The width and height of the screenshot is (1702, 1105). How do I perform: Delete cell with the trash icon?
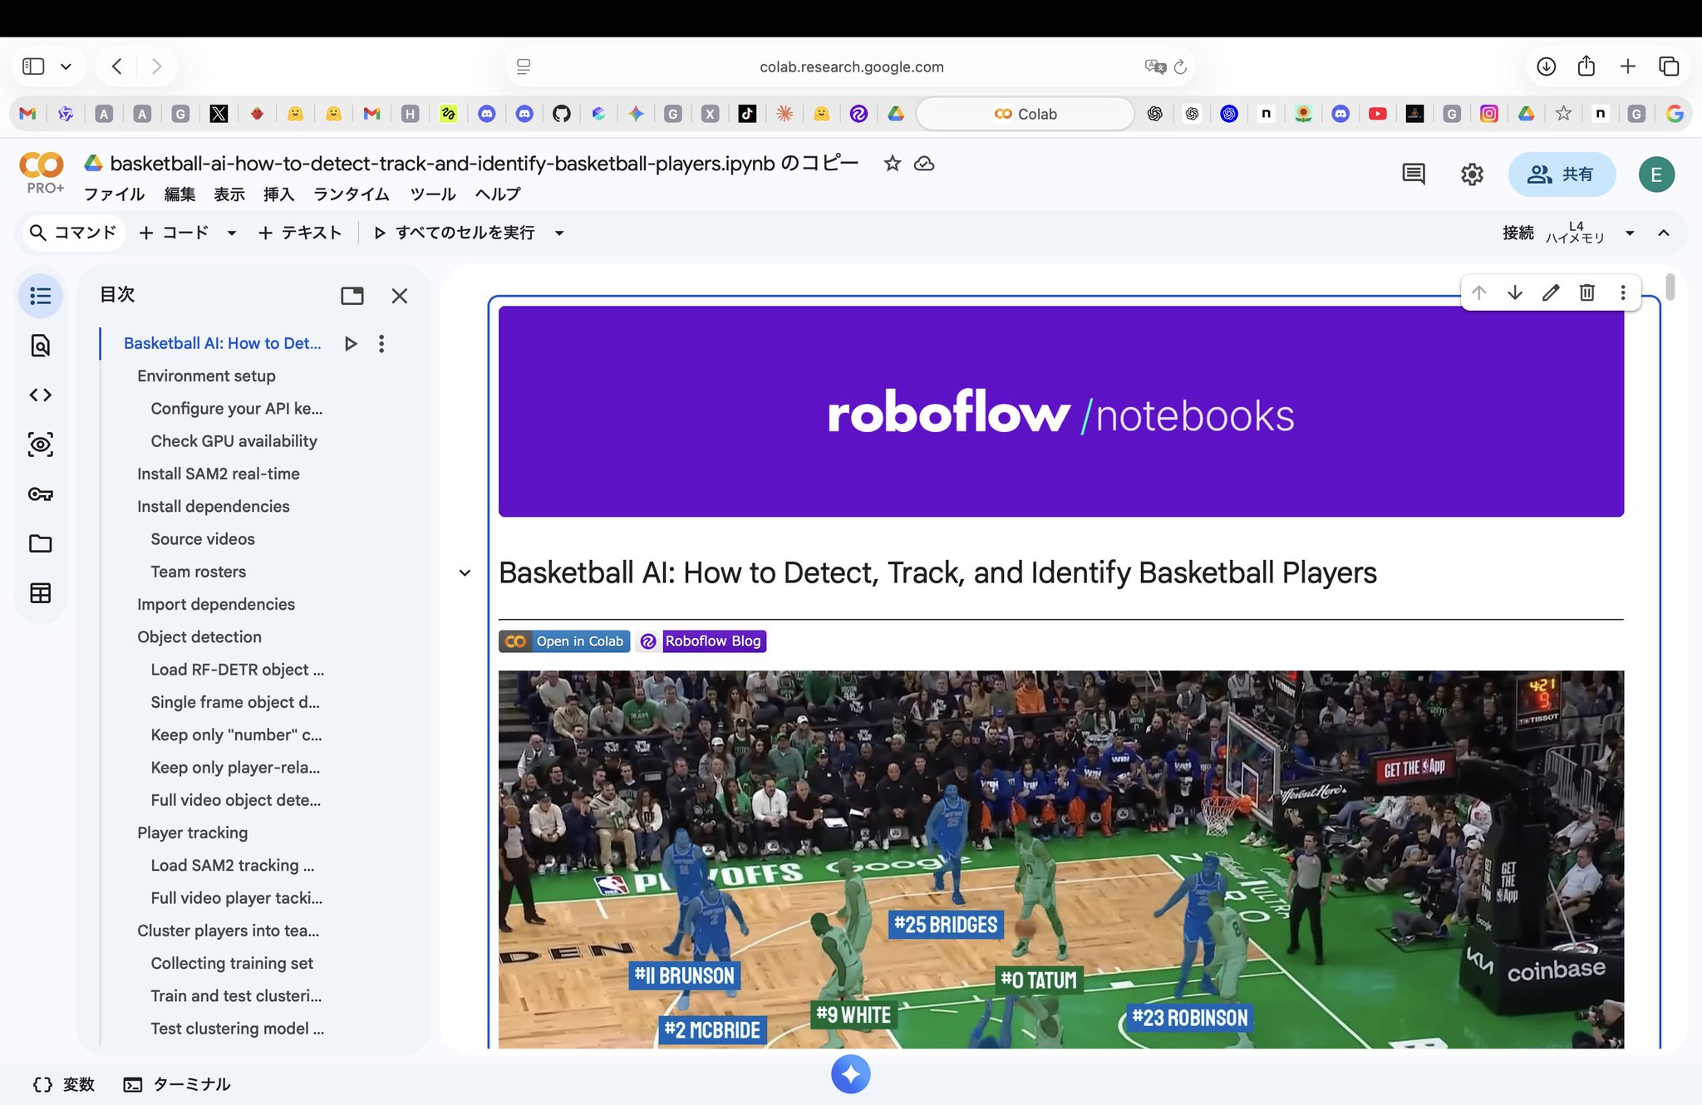tap(1586, 292)
